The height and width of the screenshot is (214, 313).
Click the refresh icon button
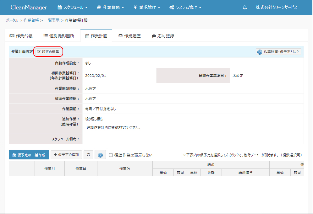pyautogui.click(x=88, y=155)
